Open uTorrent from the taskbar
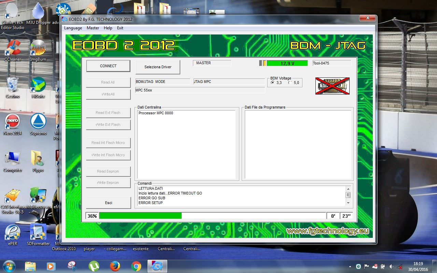This screenshot has width=437, height=273. pos(94,266)
